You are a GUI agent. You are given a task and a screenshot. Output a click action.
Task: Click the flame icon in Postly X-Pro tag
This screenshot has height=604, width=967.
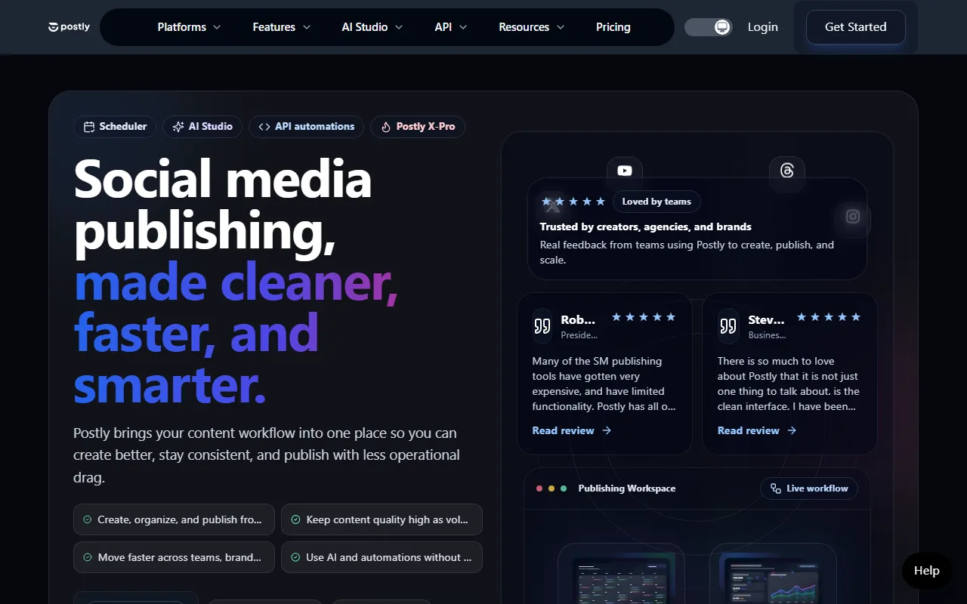(386, 127)
